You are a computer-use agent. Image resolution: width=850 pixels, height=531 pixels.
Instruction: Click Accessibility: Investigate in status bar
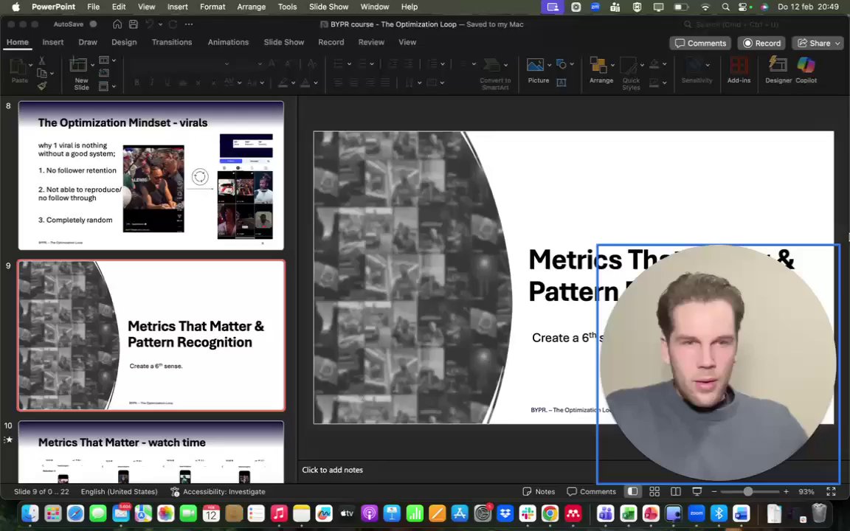tap(218, 491)
